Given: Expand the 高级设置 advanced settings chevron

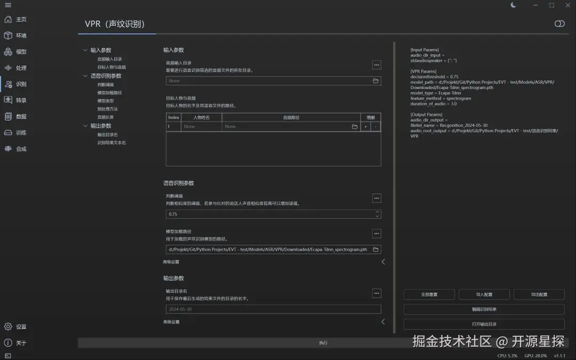Looking at the screenshot, I should (382, 262).
